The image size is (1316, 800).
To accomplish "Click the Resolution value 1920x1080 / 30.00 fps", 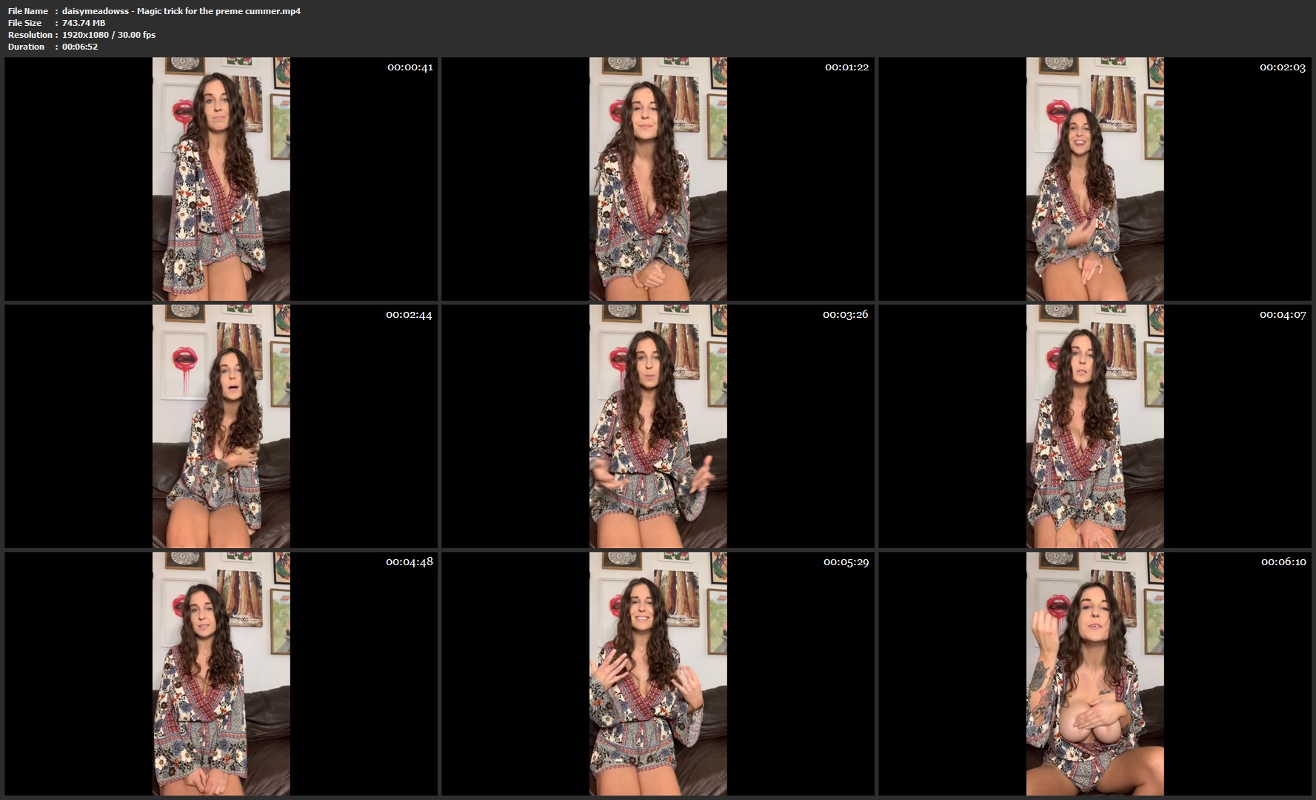I will (109, 35).
